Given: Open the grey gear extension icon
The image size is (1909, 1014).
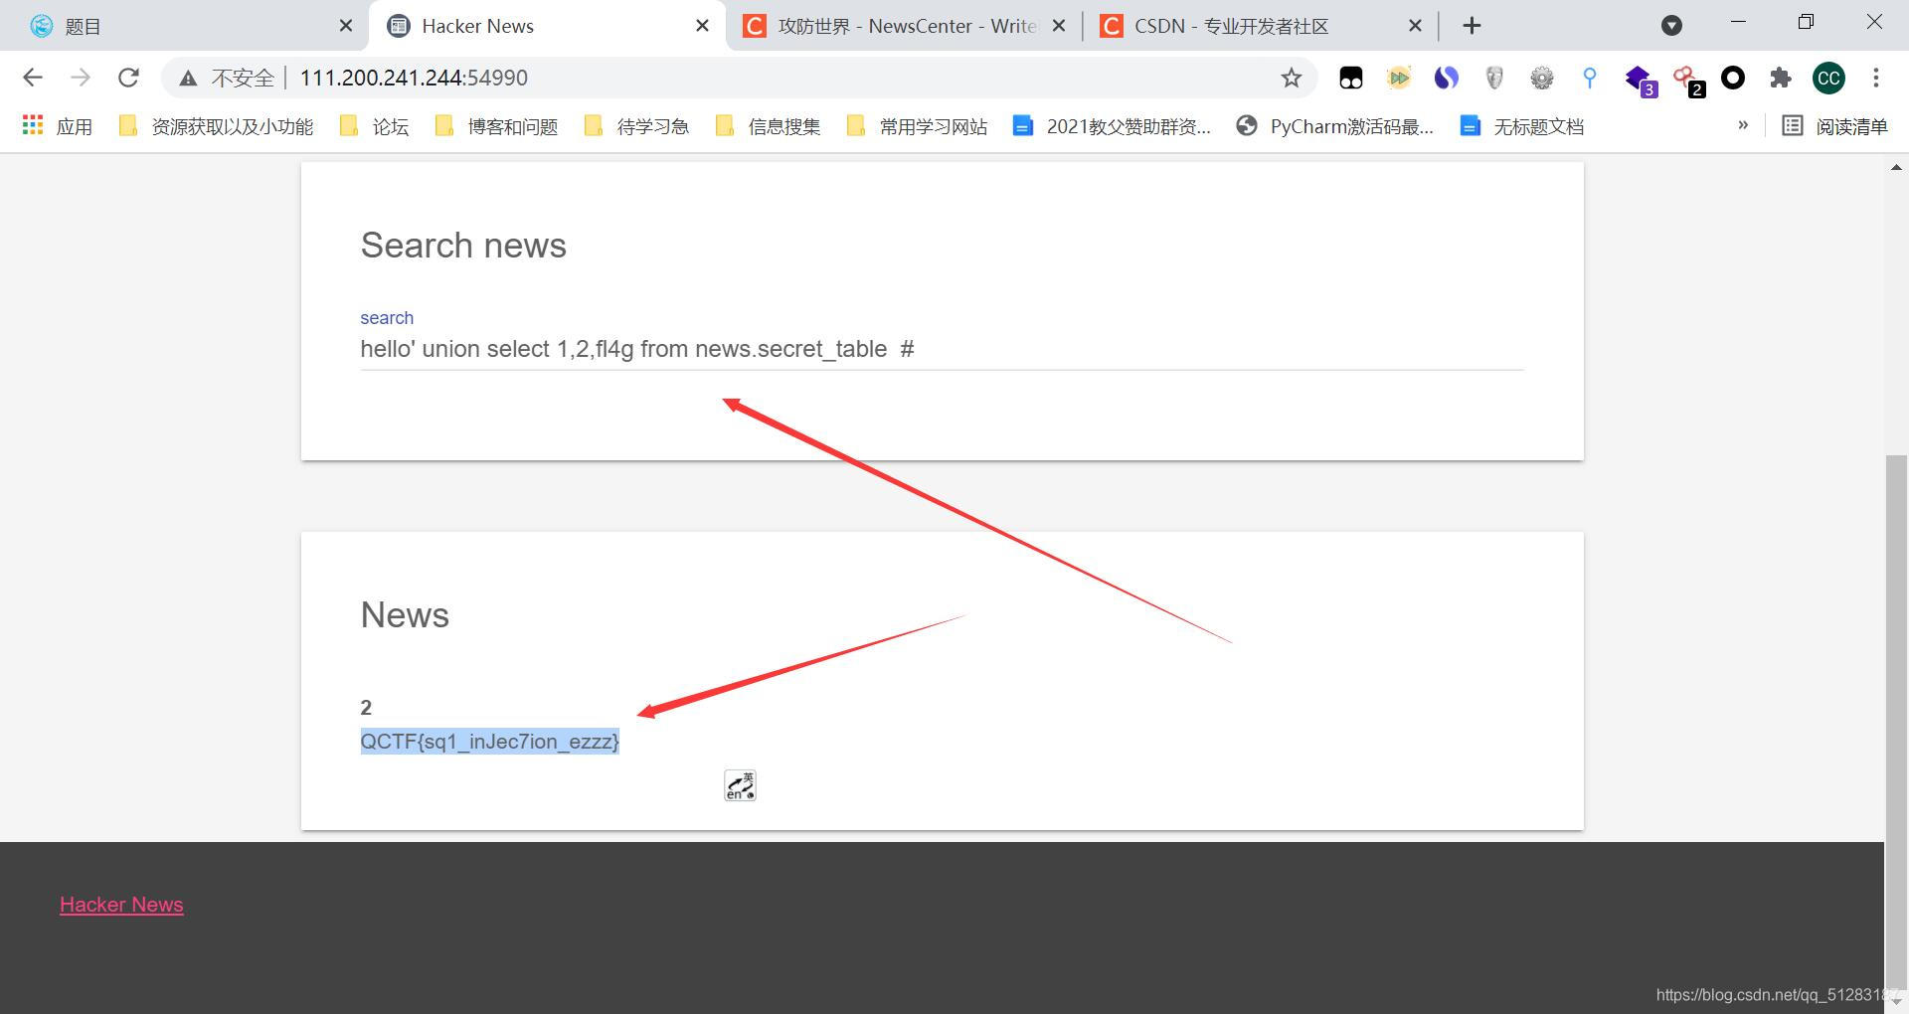Looking at the screenshot, I should pyautogui.click(x=1541, y=78).
